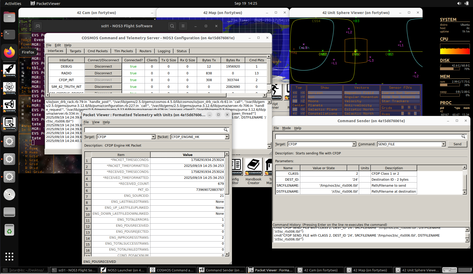Open File menu in COSMOS Telemetry Server
Screen dimensions: 473x274
click(49, 45)
